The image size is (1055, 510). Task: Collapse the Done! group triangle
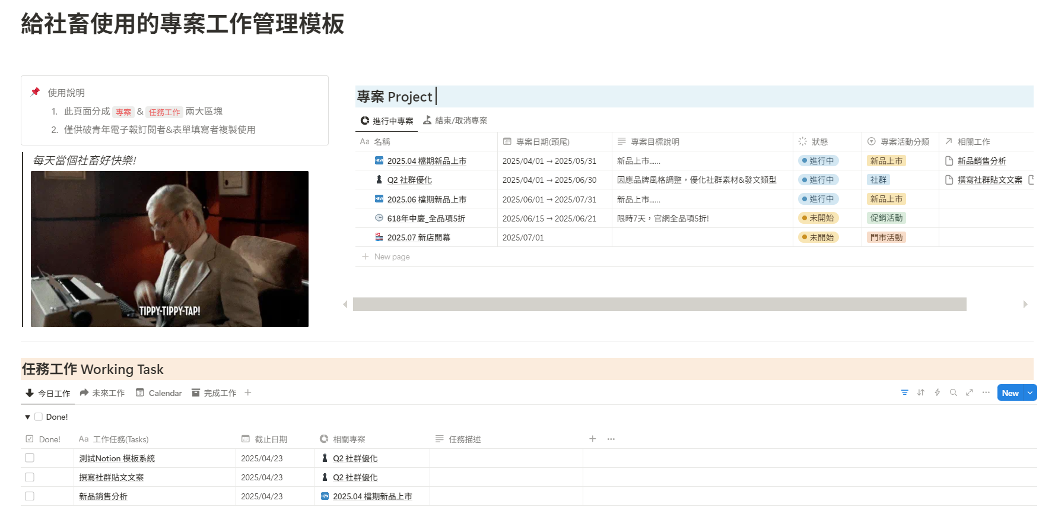27,417
